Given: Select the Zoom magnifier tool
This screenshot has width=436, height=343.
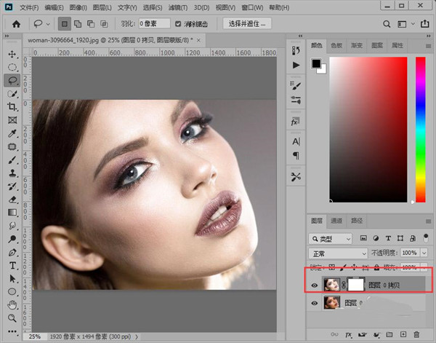Looking at the screenshot, I should tap(12, 318).
